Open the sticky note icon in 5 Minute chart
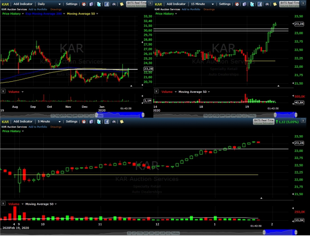This screenshot has width=310, height=236. (x=122, y=122)
